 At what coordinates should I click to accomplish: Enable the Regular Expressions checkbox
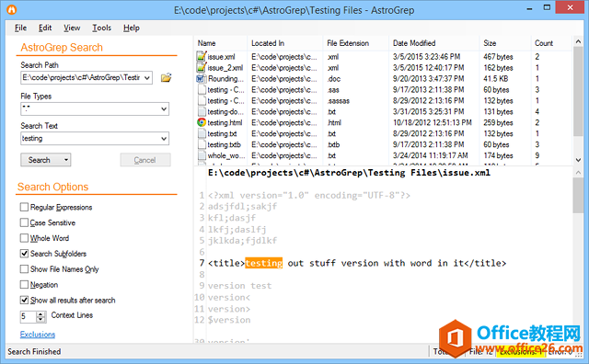tap(24, 207)
